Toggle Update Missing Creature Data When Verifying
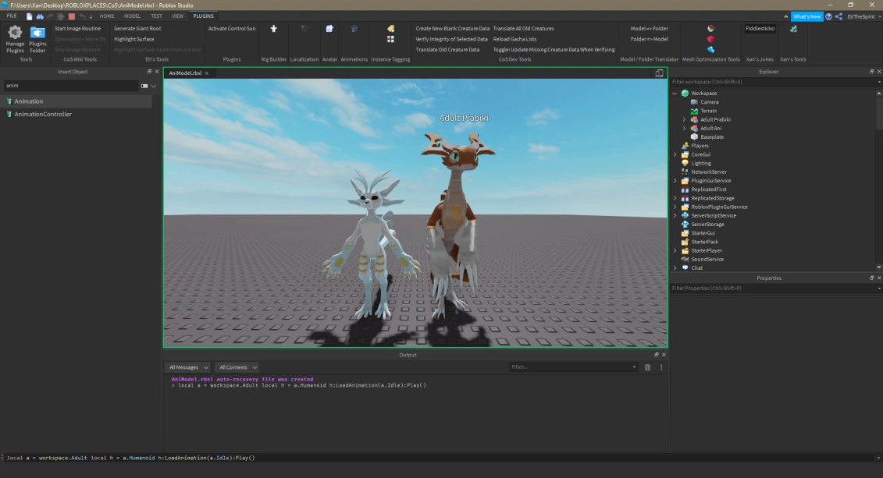This screenshot has width=883, height=478. click(554, 49)
